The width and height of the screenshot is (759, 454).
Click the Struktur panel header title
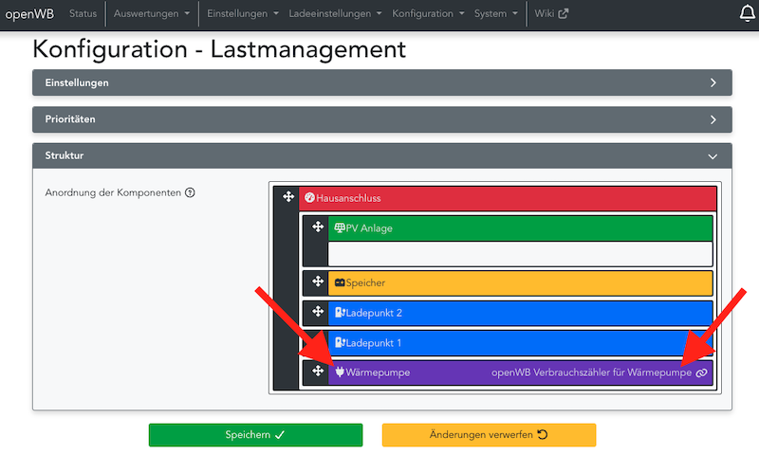click(x=65, y=155)
